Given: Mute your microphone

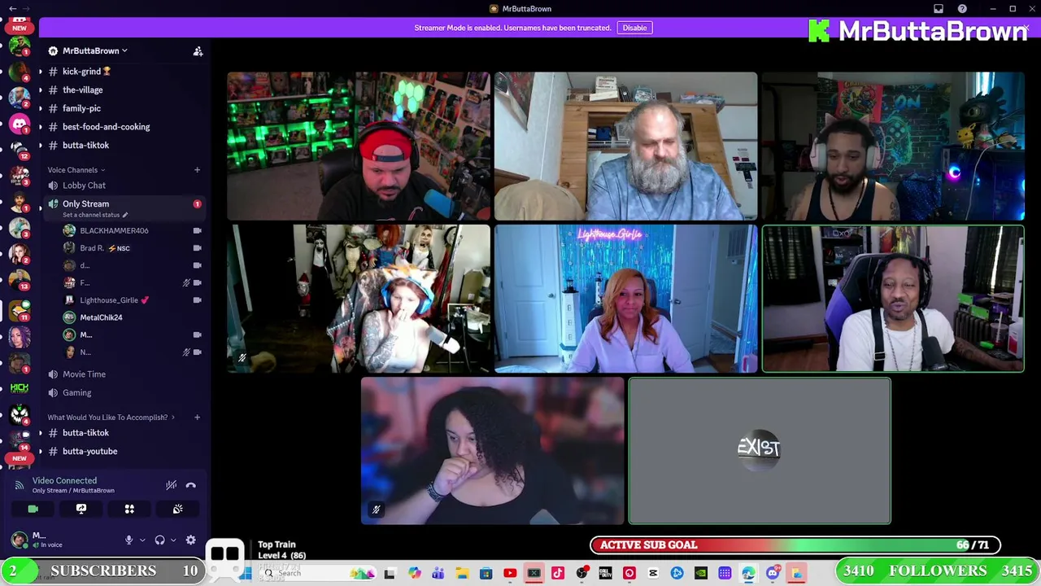Looking at the screenshot, I should [x=128, y=540].
